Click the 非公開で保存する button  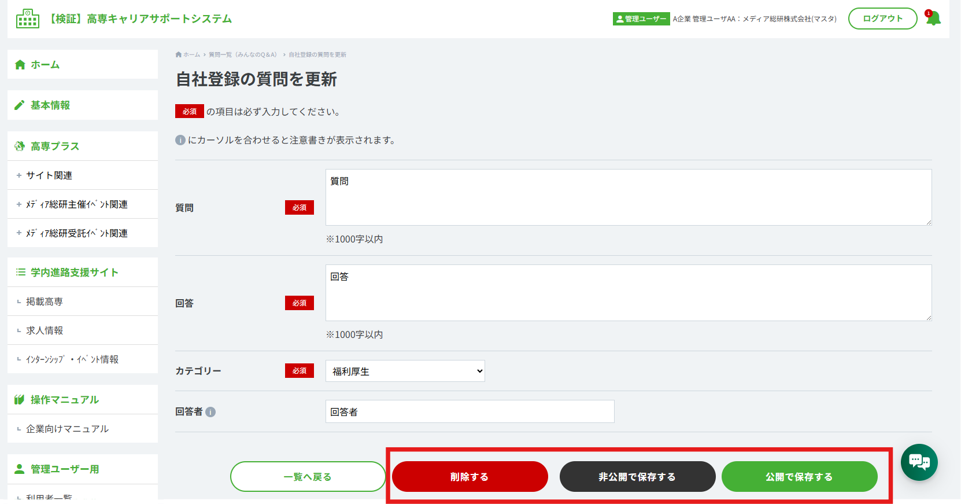(638, 477)
